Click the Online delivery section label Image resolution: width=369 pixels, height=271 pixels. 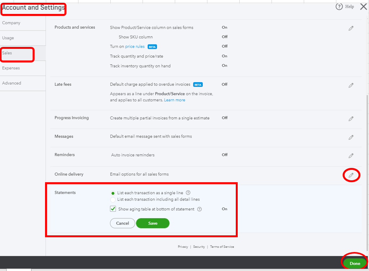(69, 174)
